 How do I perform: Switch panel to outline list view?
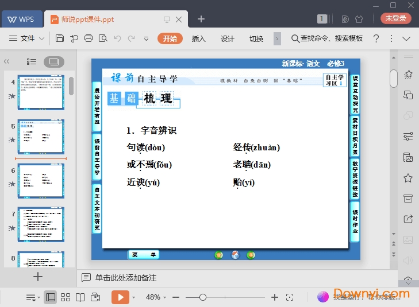tap(32, 61)
